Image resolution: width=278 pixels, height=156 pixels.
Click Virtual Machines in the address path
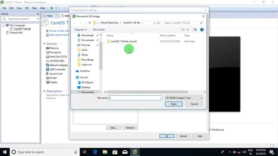click(x=109, y=23)
